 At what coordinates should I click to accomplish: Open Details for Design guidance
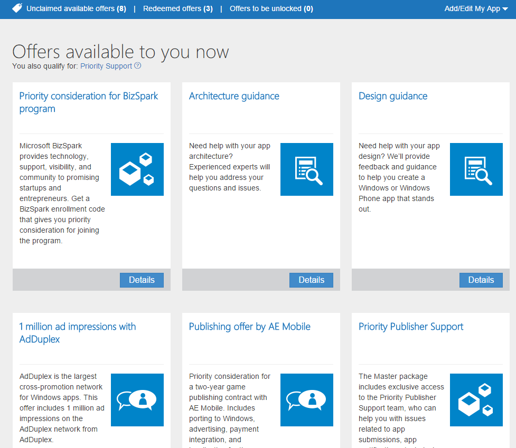481,280
